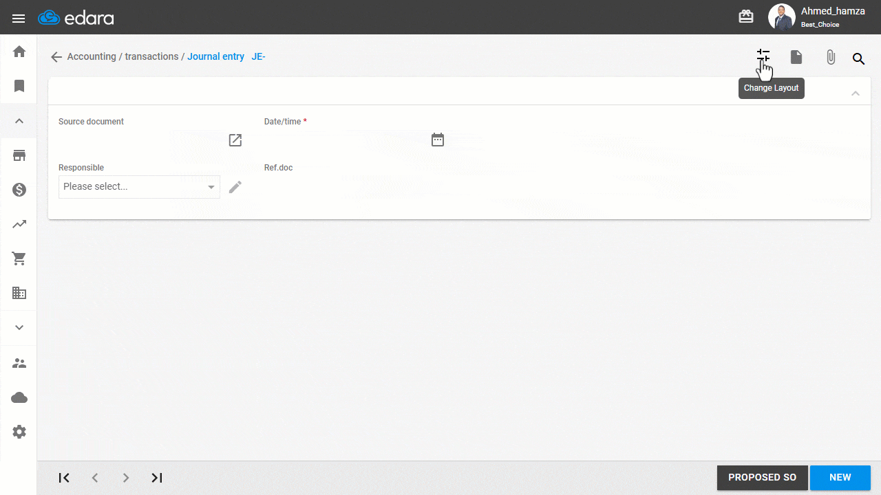881x495 pixels.
Task: Open the finance dollar sidebar icon
Action: 19,190
